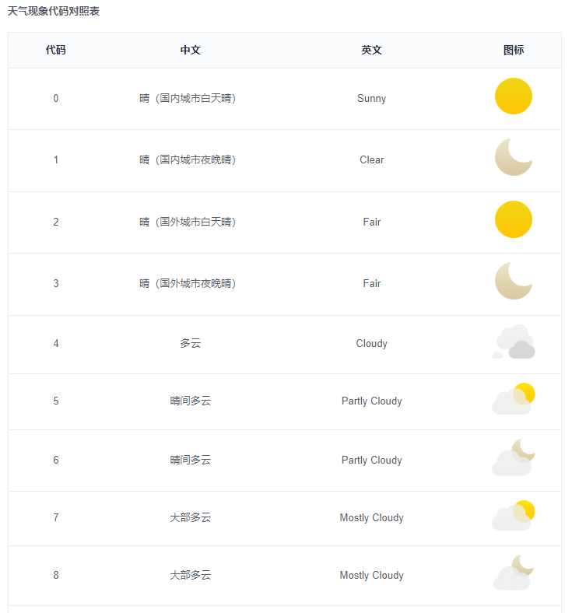The image size is (572, 613).
Task: Click the Cloudy grey clouds icon
Action: [514, 342]
